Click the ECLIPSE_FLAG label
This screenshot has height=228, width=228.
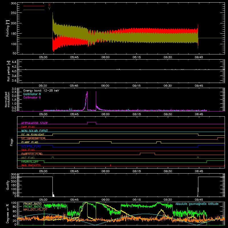pos(31,146)
